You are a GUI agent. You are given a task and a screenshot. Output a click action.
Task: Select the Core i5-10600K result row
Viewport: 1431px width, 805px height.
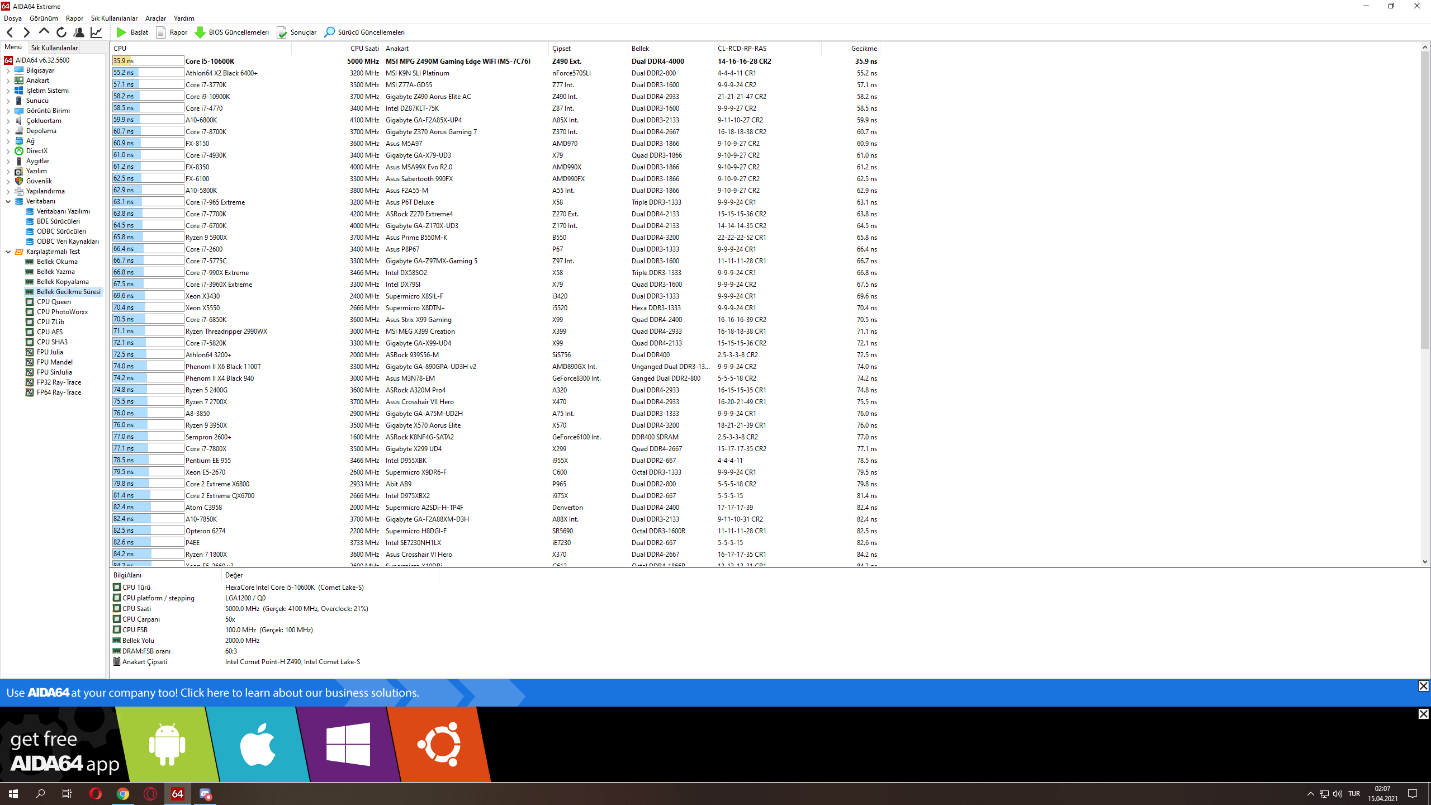[x=495, y=61]
